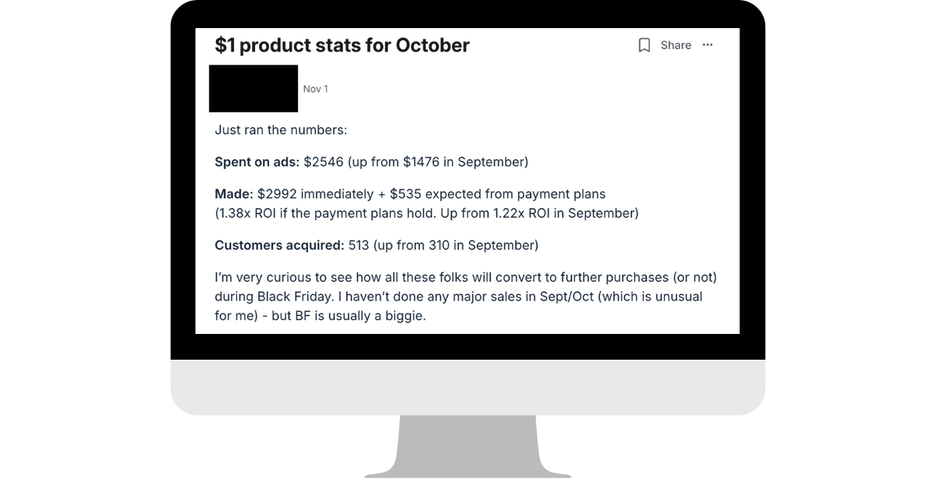
Task: Select the bold "Made:" label
Action: 234,194
